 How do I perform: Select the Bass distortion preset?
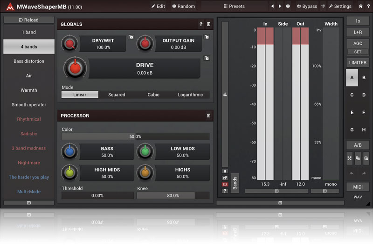(29, 61)
